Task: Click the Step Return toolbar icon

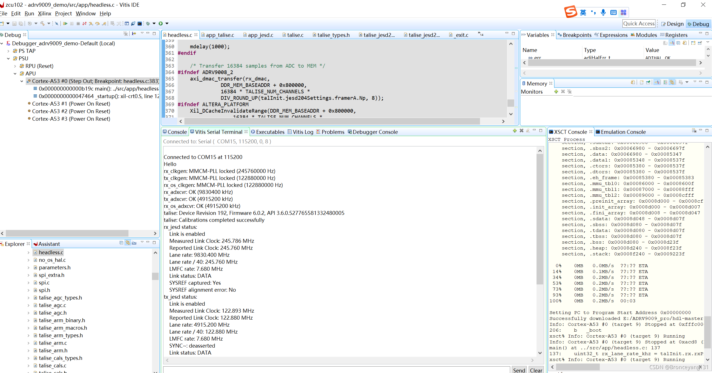Action: pos(104,23)
